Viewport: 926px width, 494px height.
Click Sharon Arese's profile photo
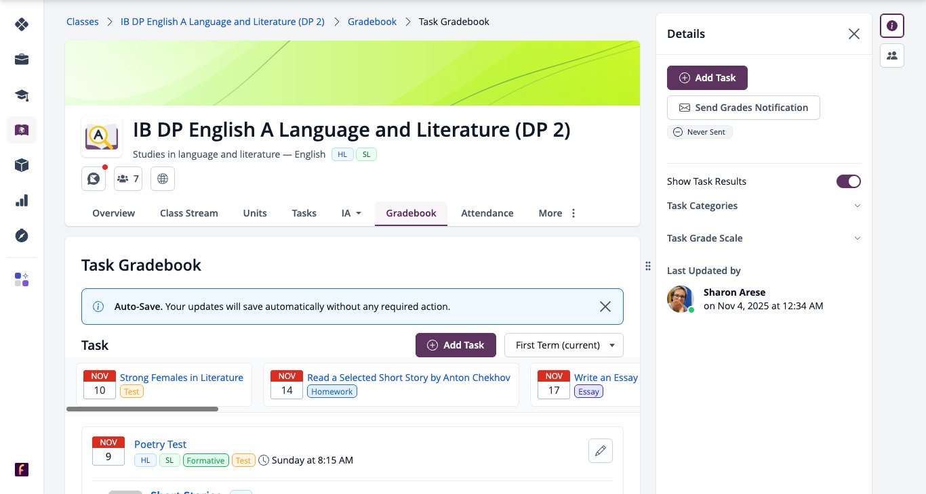[x=681, y=299]
